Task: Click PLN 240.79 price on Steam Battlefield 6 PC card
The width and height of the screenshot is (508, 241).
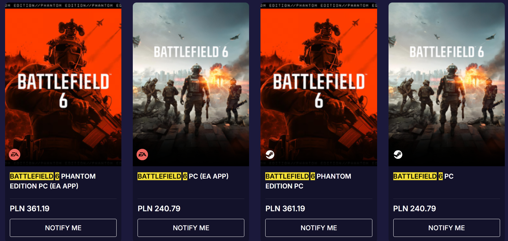Action: (415, 208)
